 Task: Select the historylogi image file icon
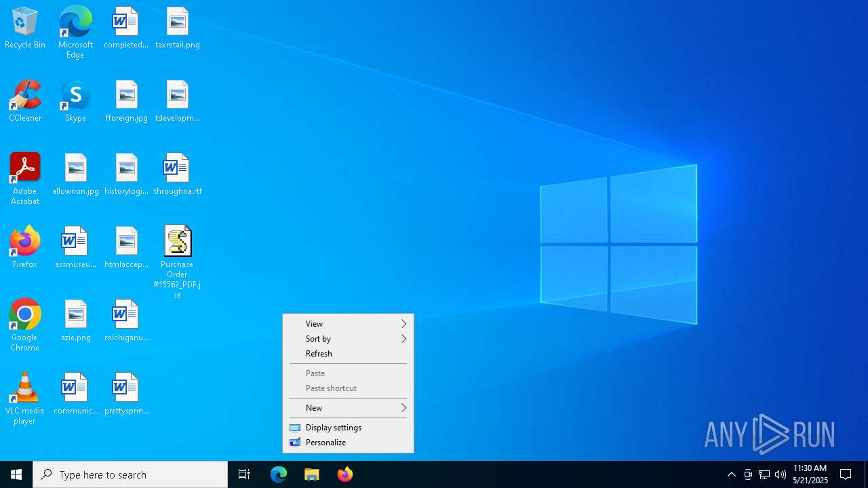click(126, 174)
